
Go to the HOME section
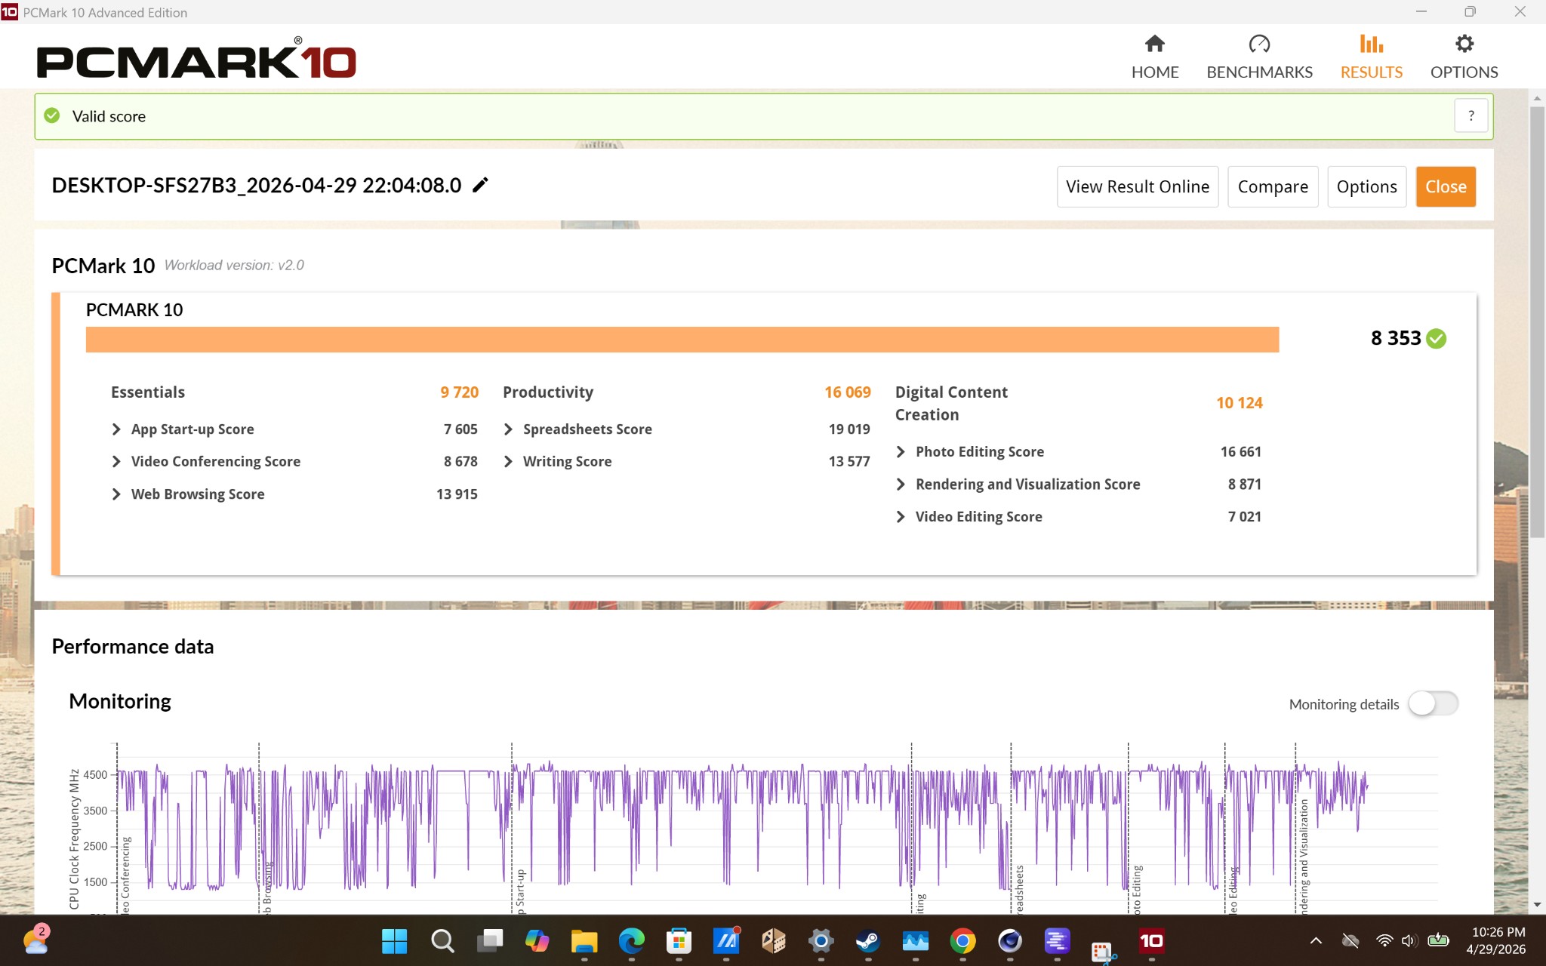(1155, 57)
